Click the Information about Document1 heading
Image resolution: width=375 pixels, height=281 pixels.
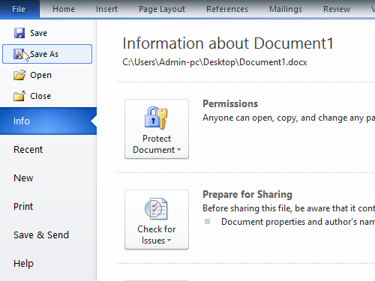(x=228, y=43)
